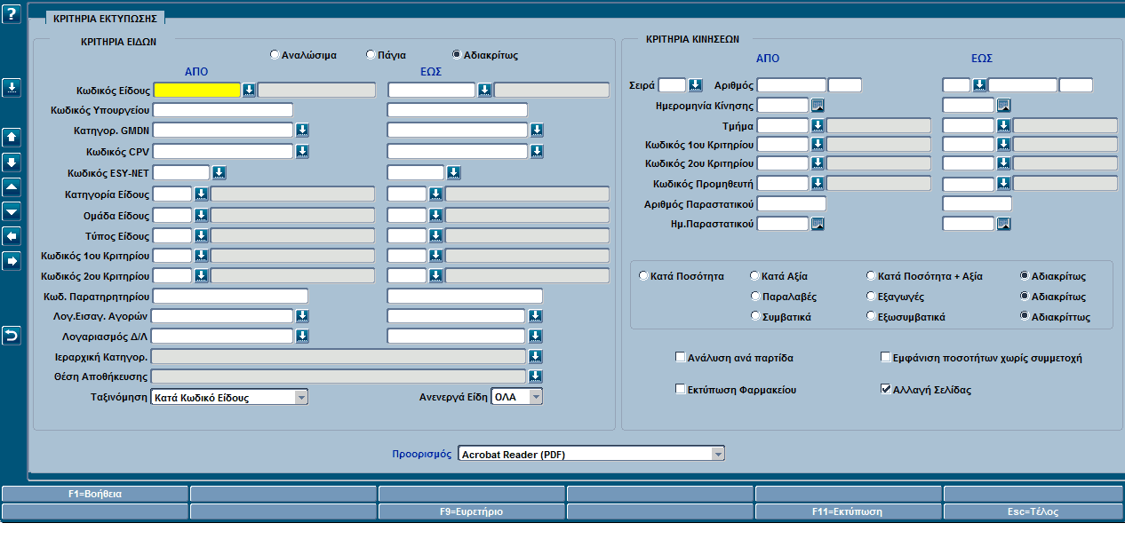
Task: Select the Συμβατικά radio option
Action: (x=755, y=317)
